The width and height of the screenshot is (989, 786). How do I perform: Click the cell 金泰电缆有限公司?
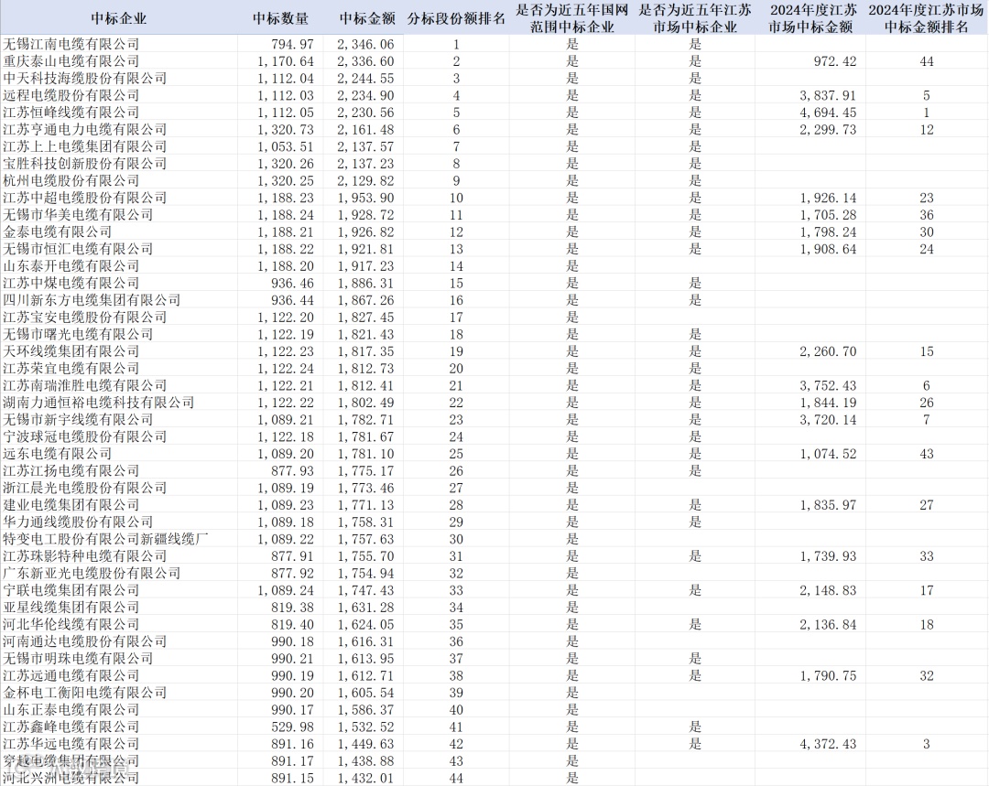tap(58, 231)
